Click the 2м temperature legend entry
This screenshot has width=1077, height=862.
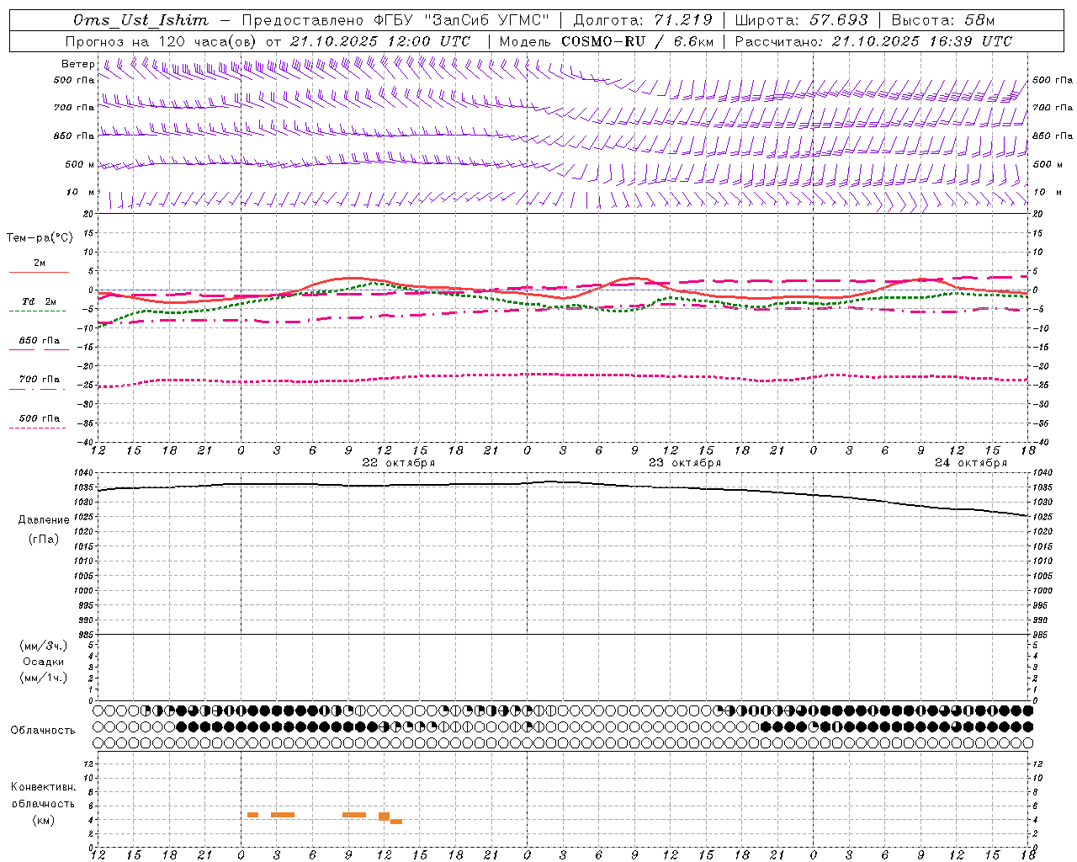click(x=40, y=263)
